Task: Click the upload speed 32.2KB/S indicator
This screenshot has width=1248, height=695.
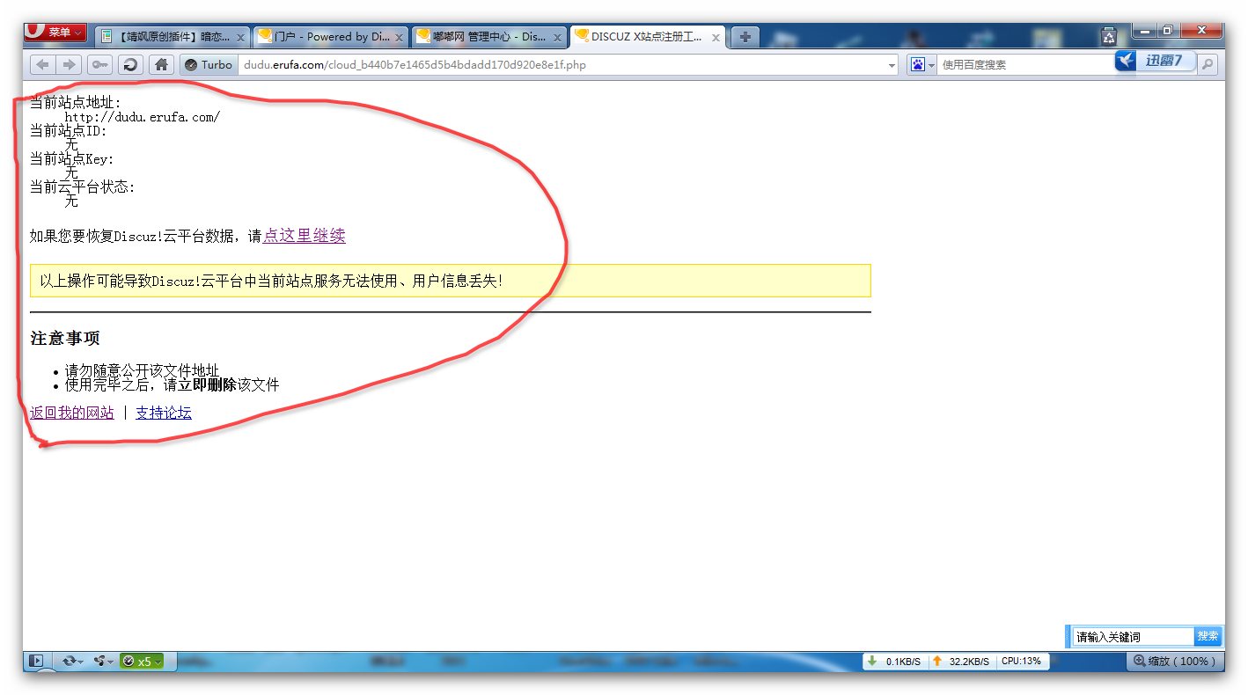Action: [x=961, y=661]
